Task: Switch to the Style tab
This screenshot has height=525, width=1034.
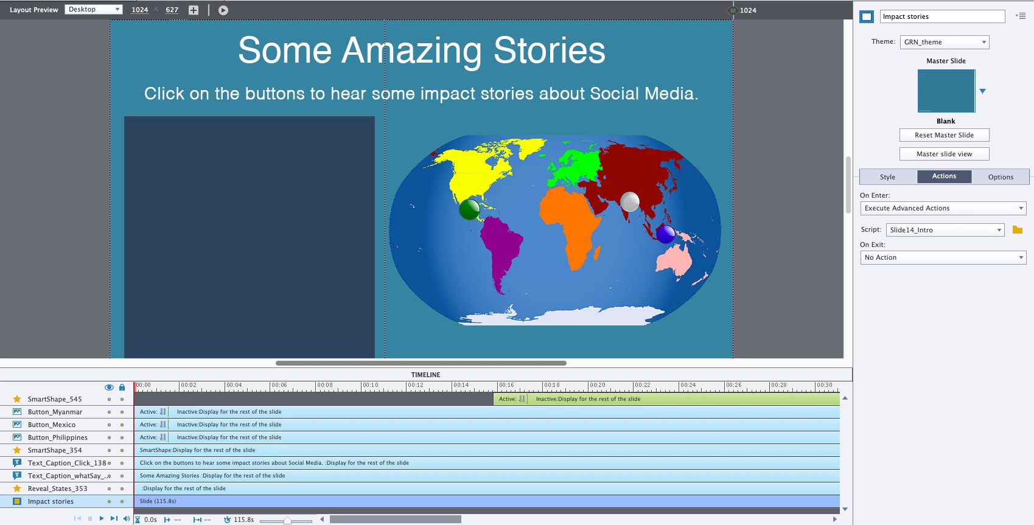Action: click(887, 177)
